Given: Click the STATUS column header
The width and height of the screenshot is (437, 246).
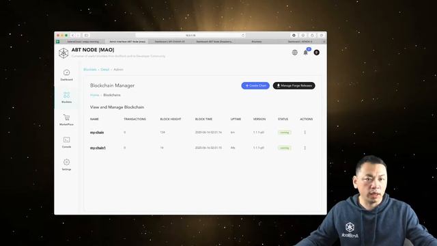Looking at the screenshot, I should [283, 119].
